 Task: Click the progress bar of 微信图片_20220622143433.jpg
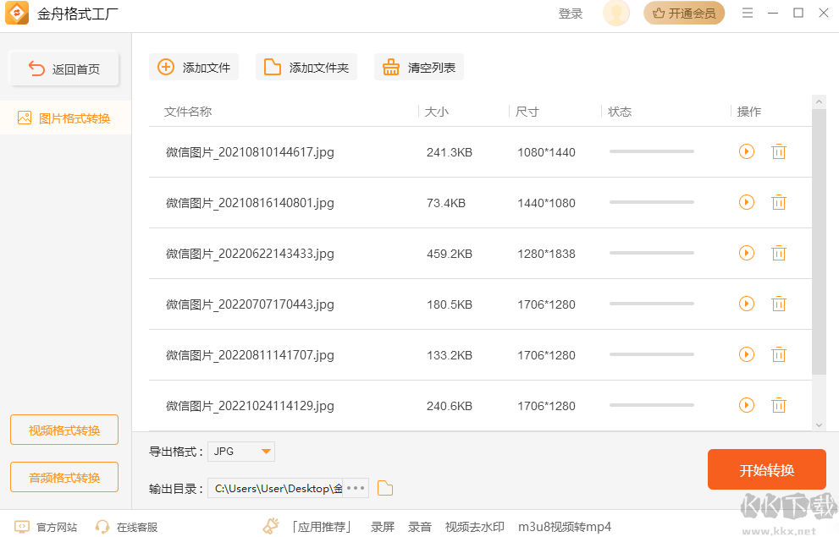tap(651, 253)
